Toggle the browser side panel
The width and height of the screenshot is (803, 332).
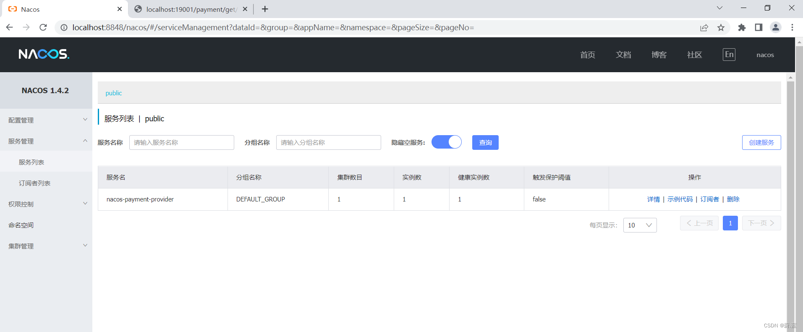coord(759,28)
